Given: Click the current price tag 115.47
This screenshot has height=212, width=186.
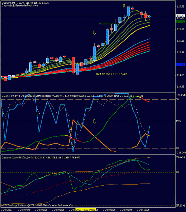Looking at the screenshot, I should click(x=181, y=16).
